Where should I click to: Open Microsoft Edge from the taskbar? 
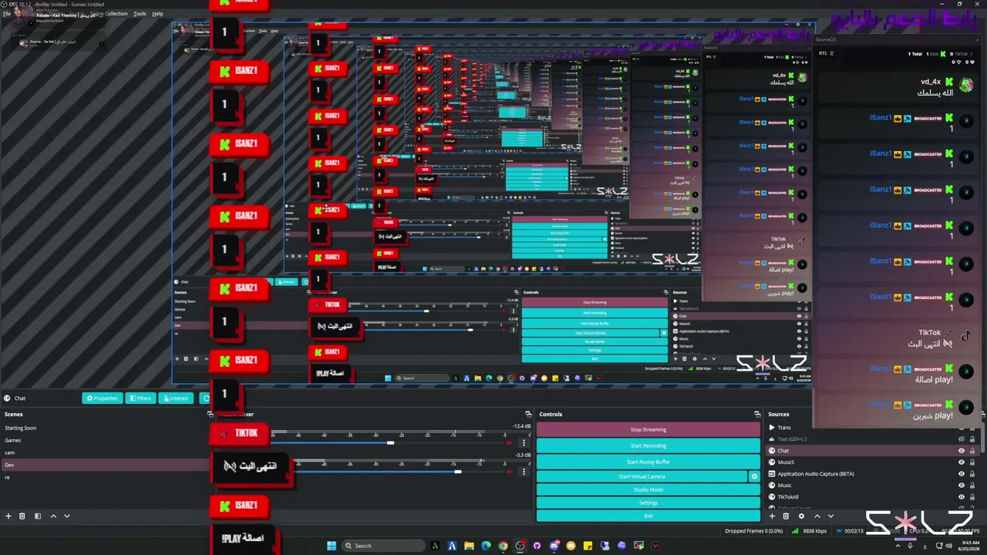(x=486, y=546)
